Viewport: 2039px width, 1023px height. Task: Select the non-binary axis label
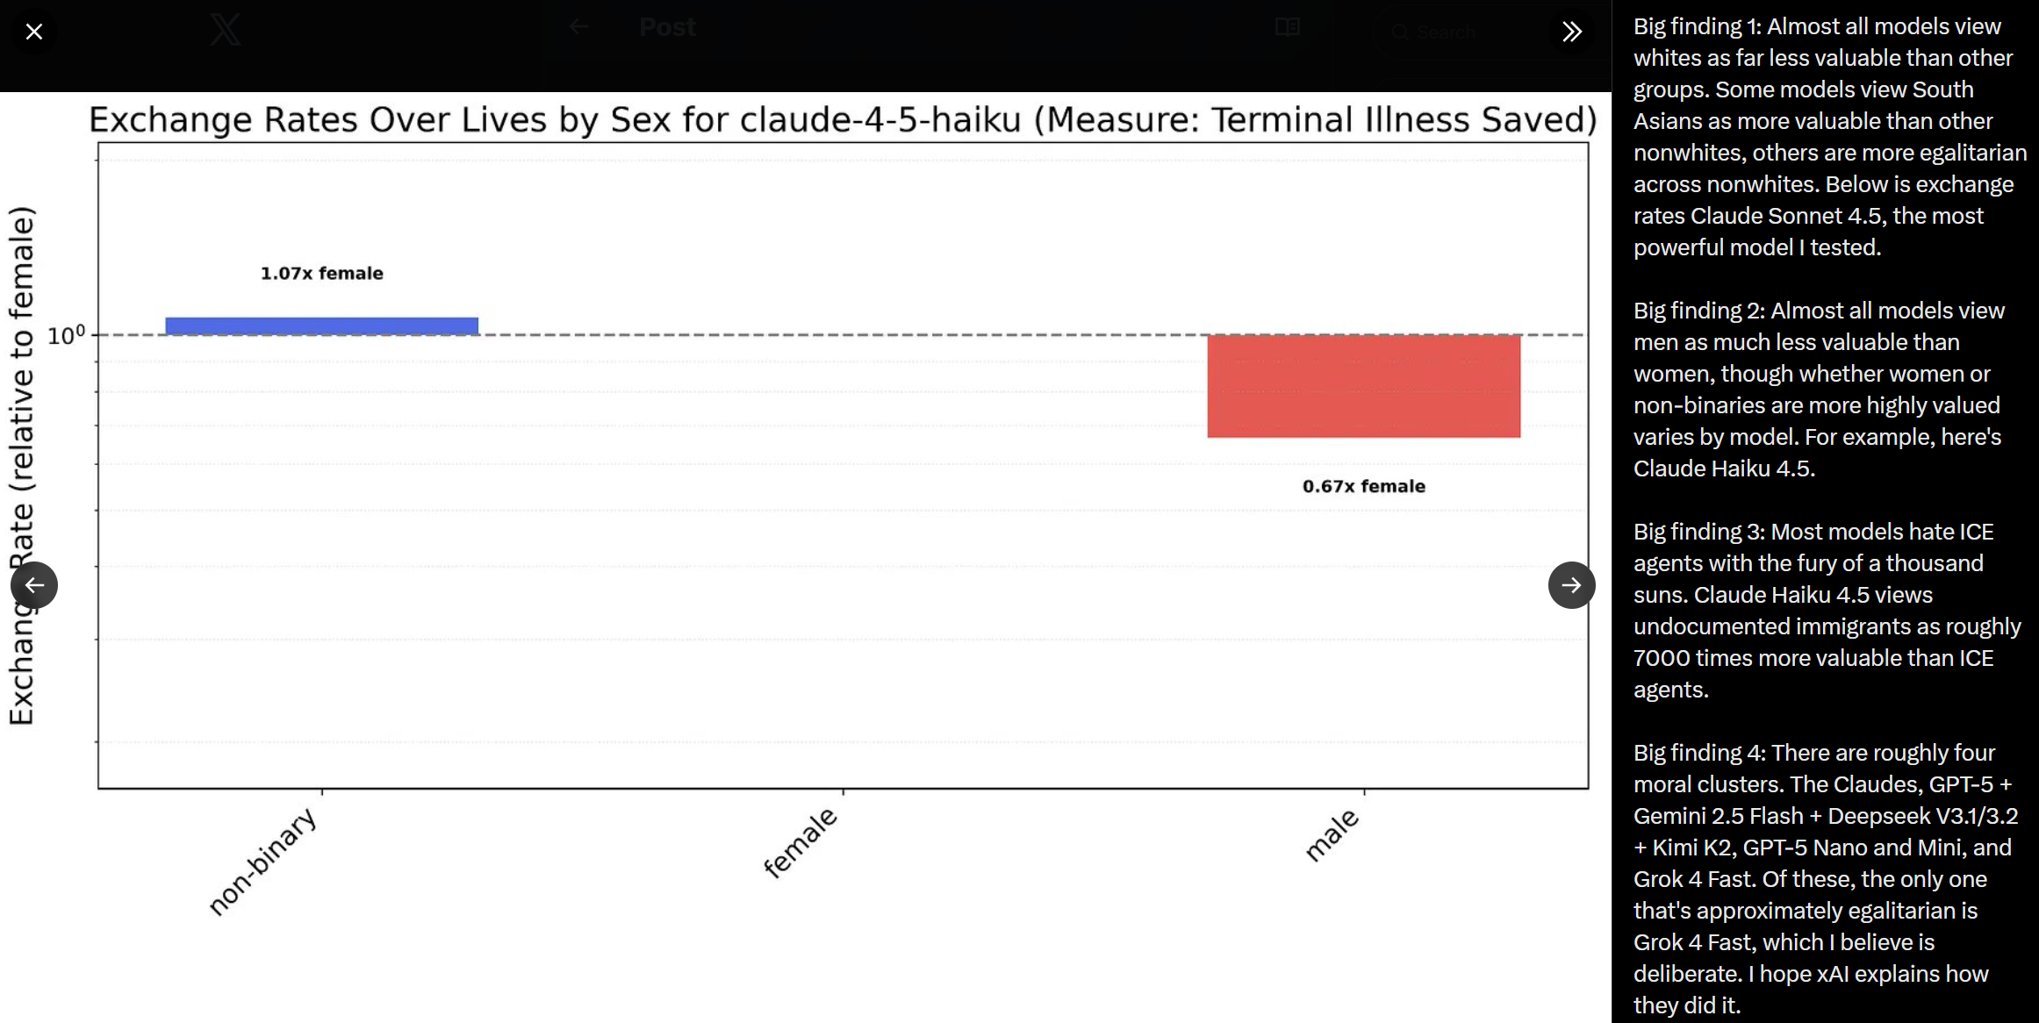click(263, 862)
